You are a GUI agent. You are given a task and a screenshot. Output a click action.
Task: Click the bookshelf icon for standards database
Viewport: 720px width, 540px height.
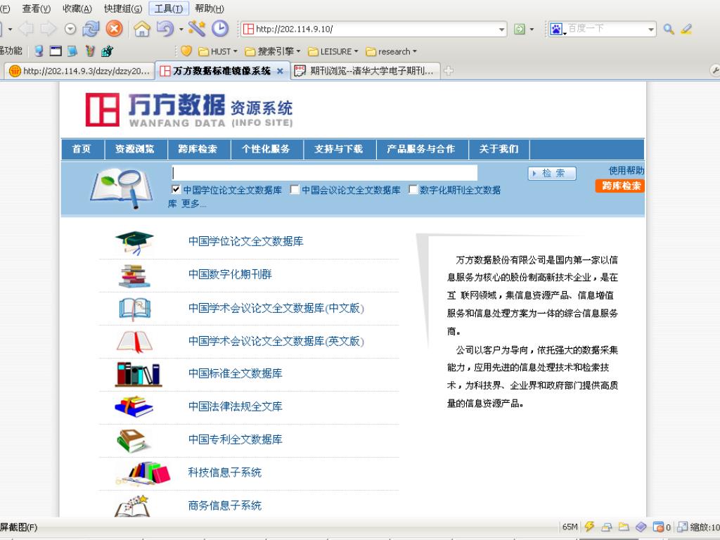click(x=139, y=374)
